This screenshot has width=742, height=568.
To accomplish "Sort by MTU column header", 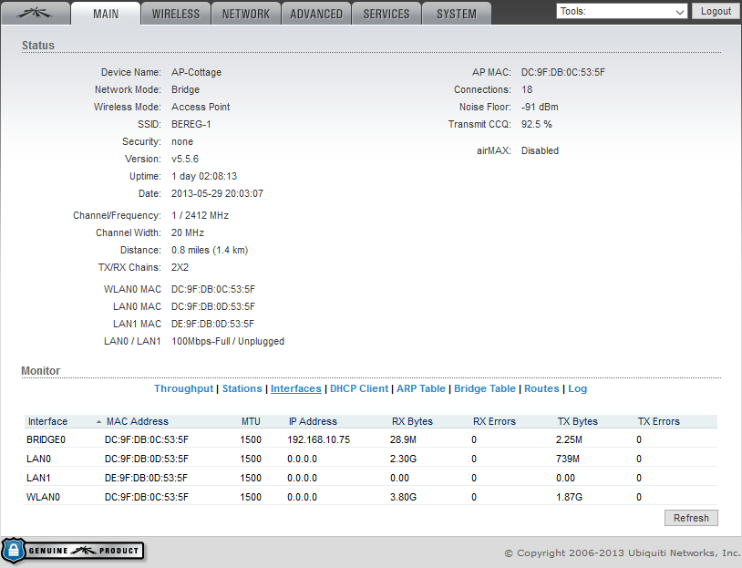I will pyautogui.click(x=251, y=421).
